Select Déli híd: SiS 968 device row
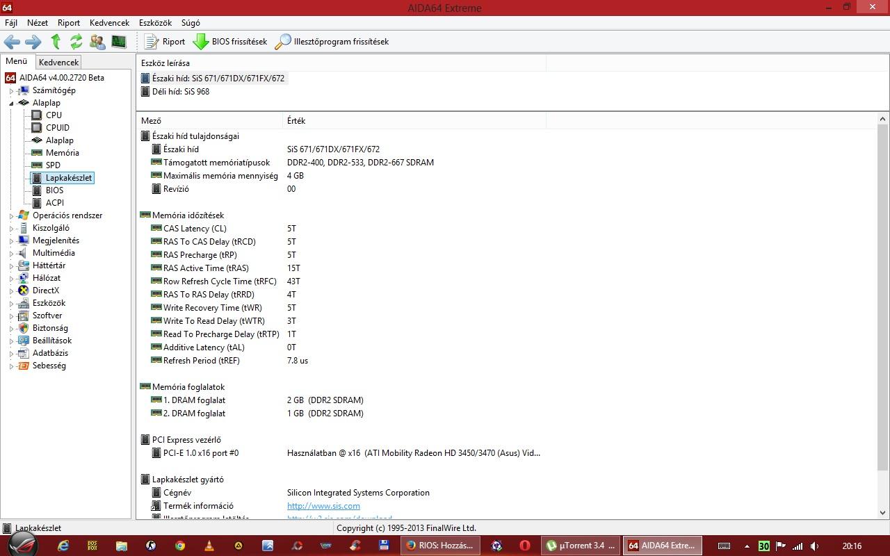Screen dimensions: 890x556 click(x=175, y=92)
